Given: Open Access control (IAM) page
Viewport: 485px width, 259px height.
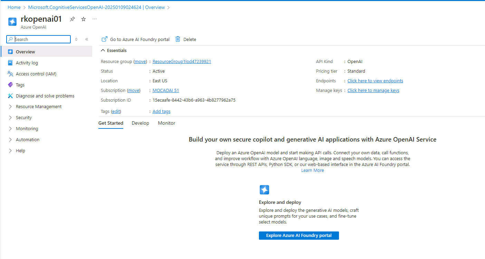Looking at the screenshot, I should pos(36,74).
